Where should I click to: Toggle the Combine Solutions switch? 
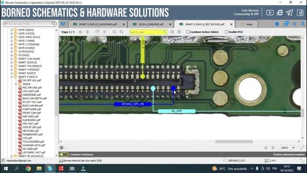tap(64, 155)
